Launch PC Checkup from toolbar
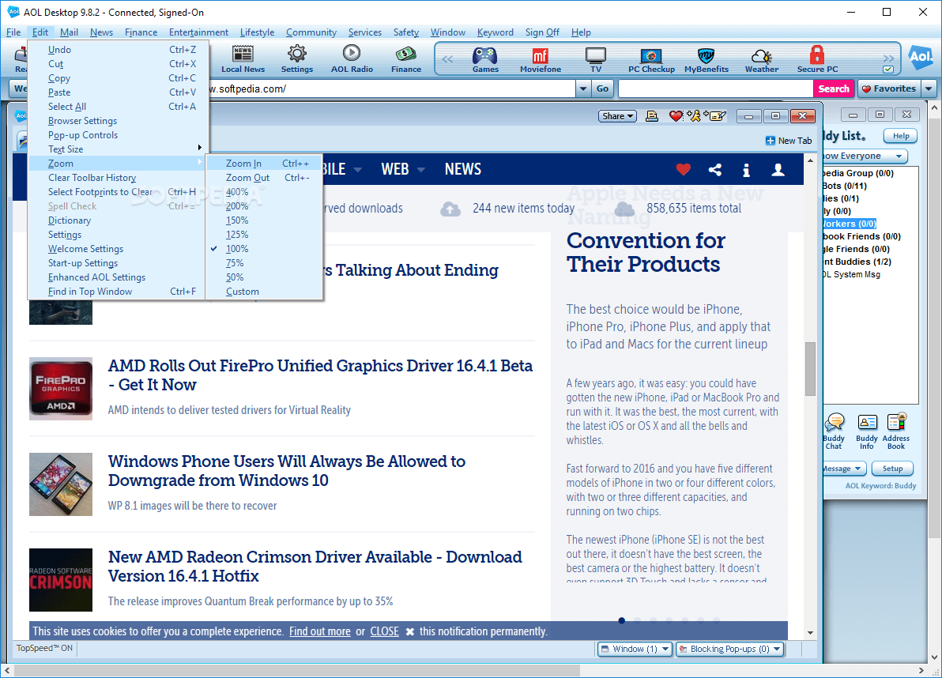The height and width of the screenshot is (678, 942). pyautogui.click(x=651, y=59)
